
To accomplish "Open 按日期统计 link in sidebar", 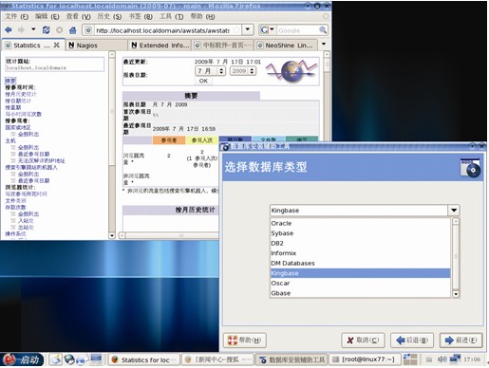I will (x=18, y=101).
